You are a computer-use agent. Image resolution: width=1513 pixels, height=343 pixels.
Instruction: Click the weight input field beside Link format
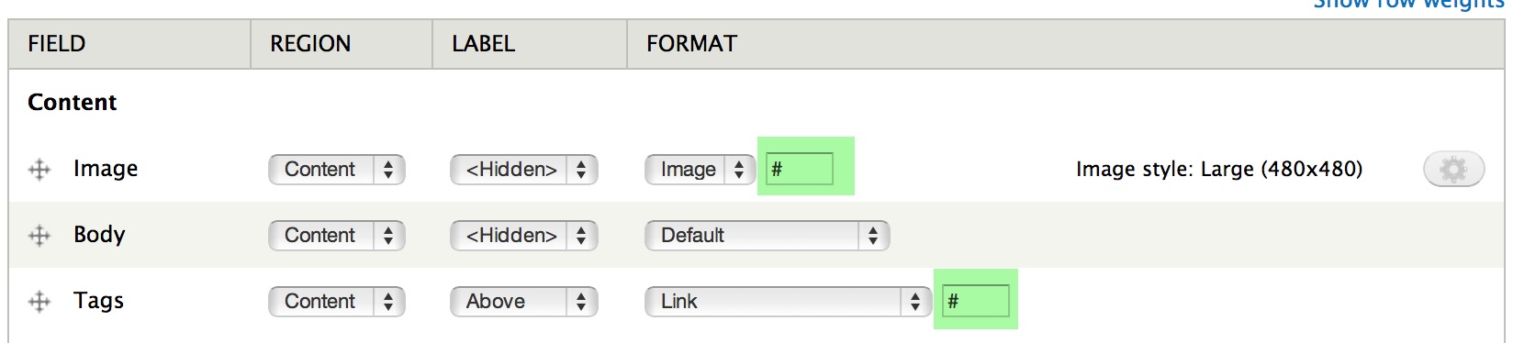tap(976, 301)
